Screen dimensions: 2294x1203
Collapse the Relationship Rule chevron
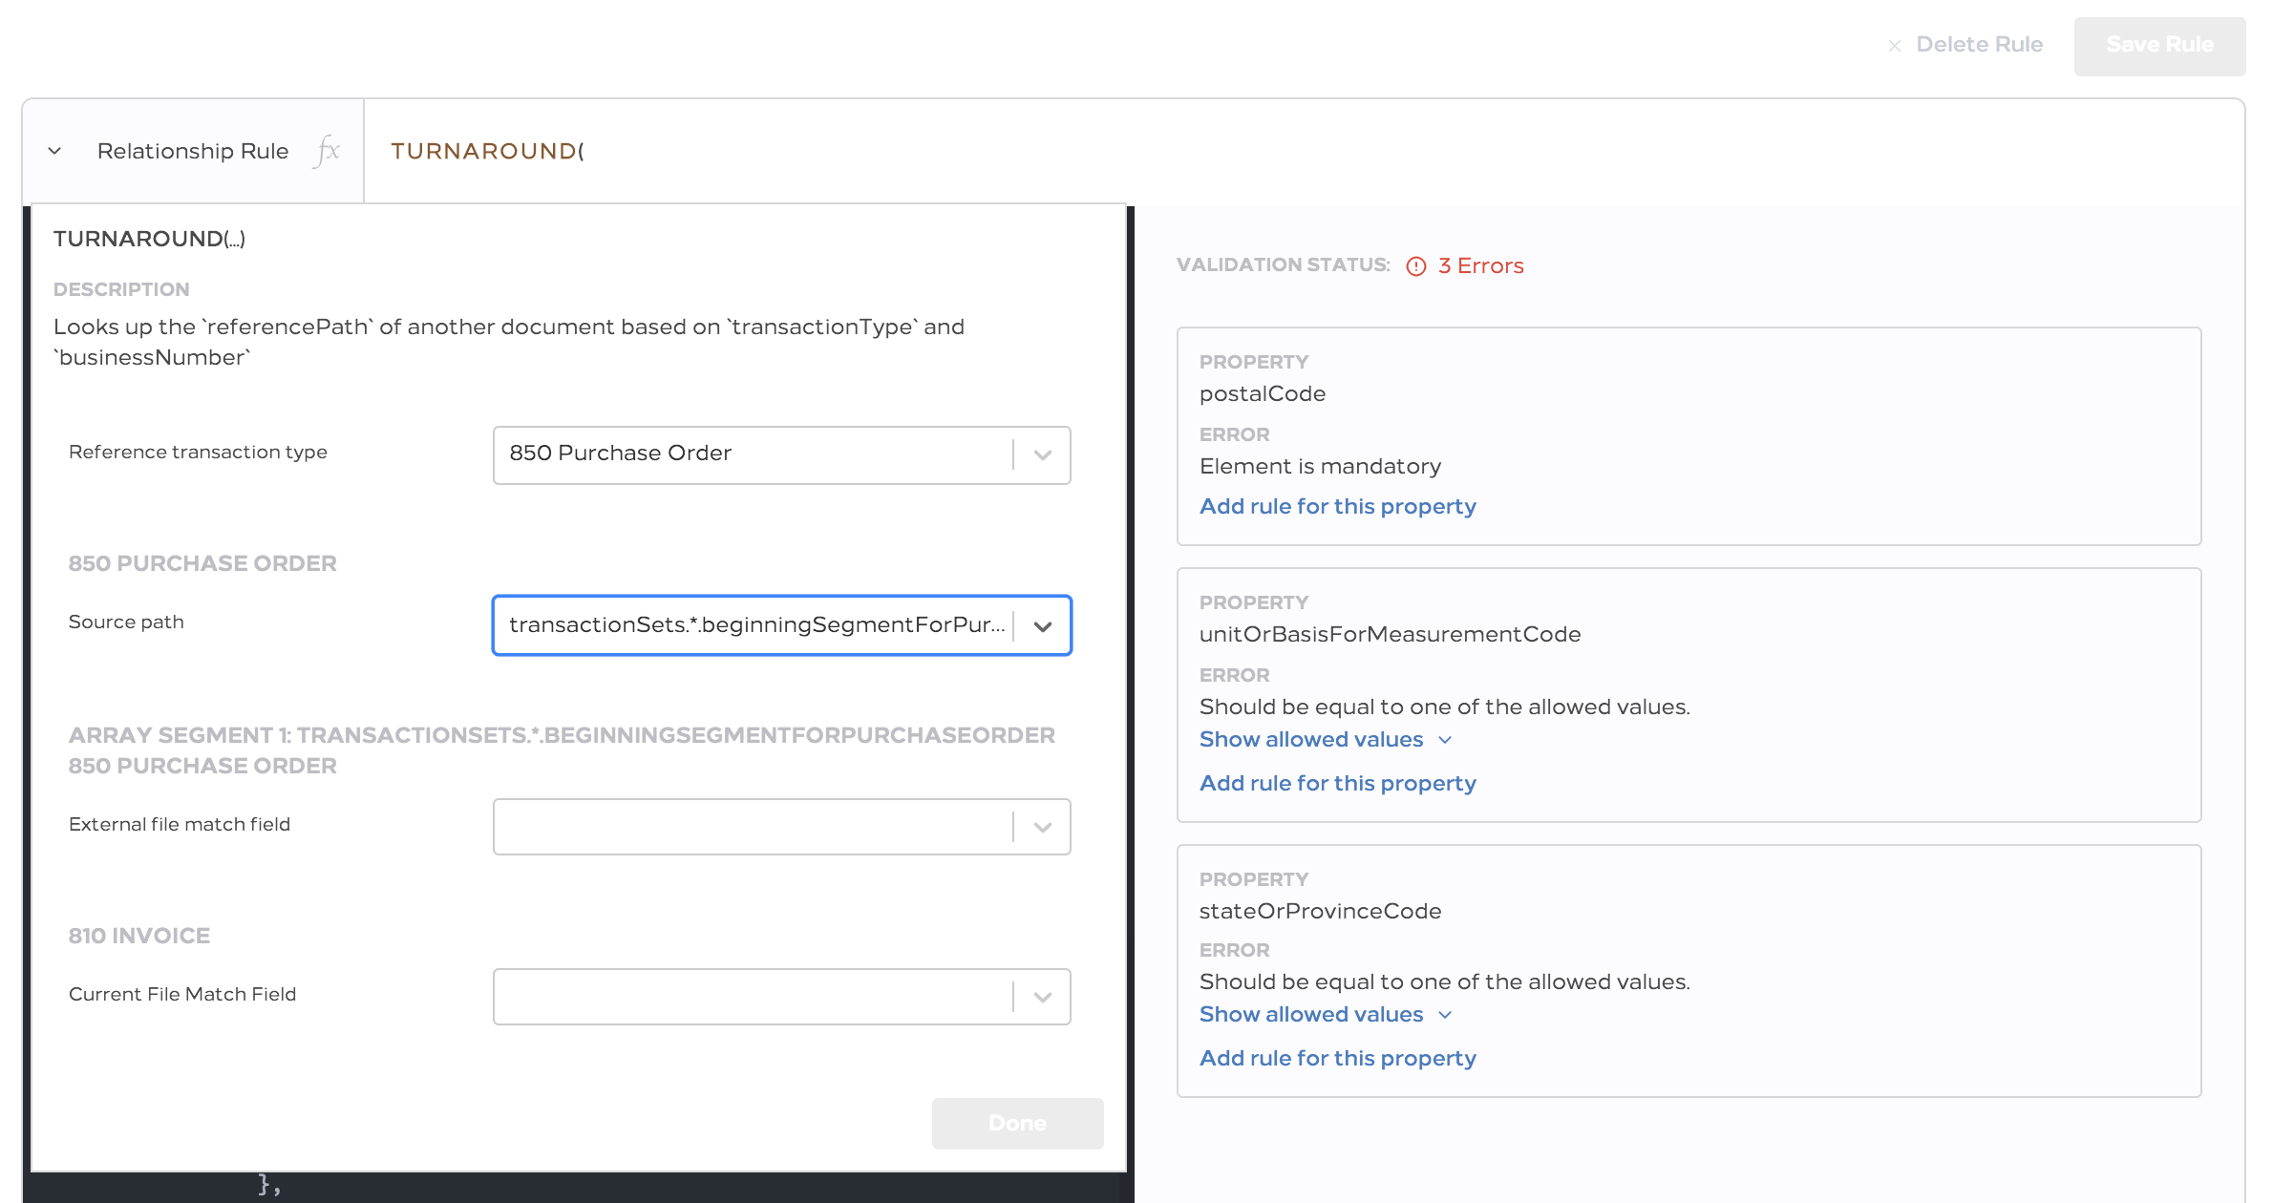coord(54,151)
